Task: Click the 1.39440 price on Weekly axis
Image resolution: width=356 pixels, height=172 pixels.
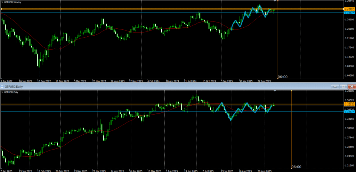Action: click(x=349, y=1)
